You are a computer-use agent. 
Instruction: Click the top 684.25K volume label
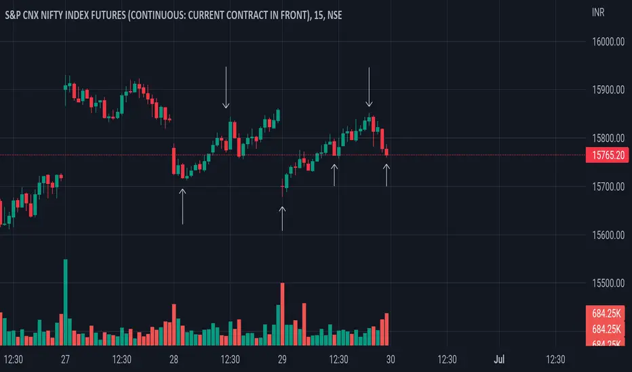tap(606, 313)
